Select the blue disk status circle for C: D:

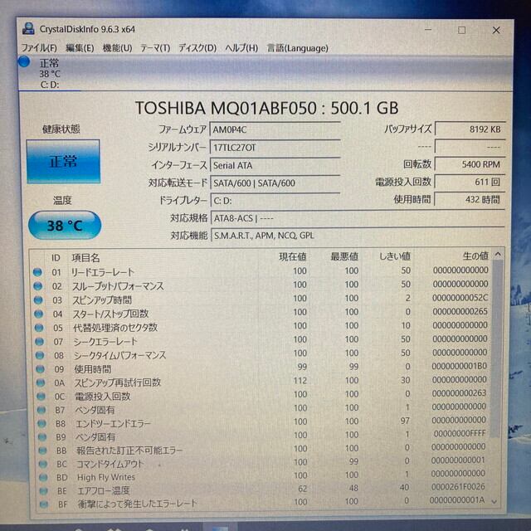24,61
